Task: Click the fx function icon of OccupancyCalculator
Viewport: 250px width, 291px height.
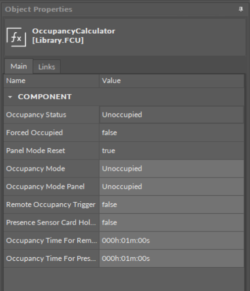Action: 16,37
